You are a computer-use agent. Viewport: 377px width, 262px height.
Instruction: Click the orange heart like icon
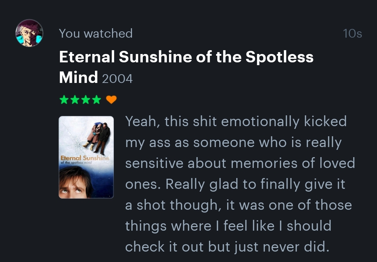coord(111,100)
